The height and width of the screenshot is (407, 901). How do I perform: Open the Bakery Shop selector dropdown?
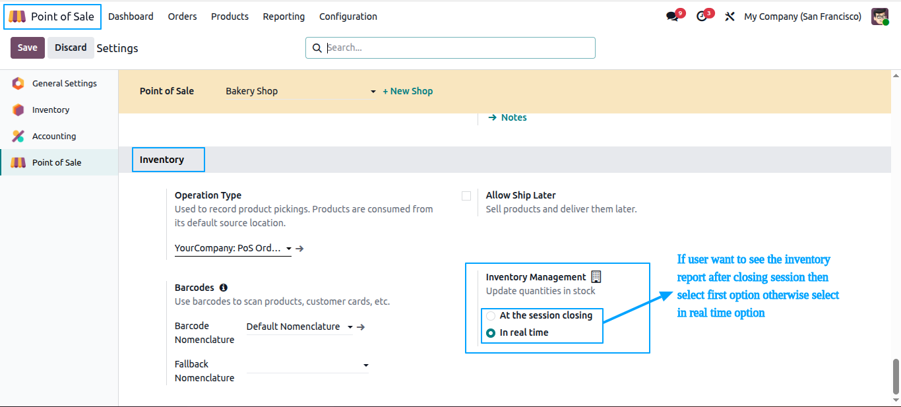[301, 91]
